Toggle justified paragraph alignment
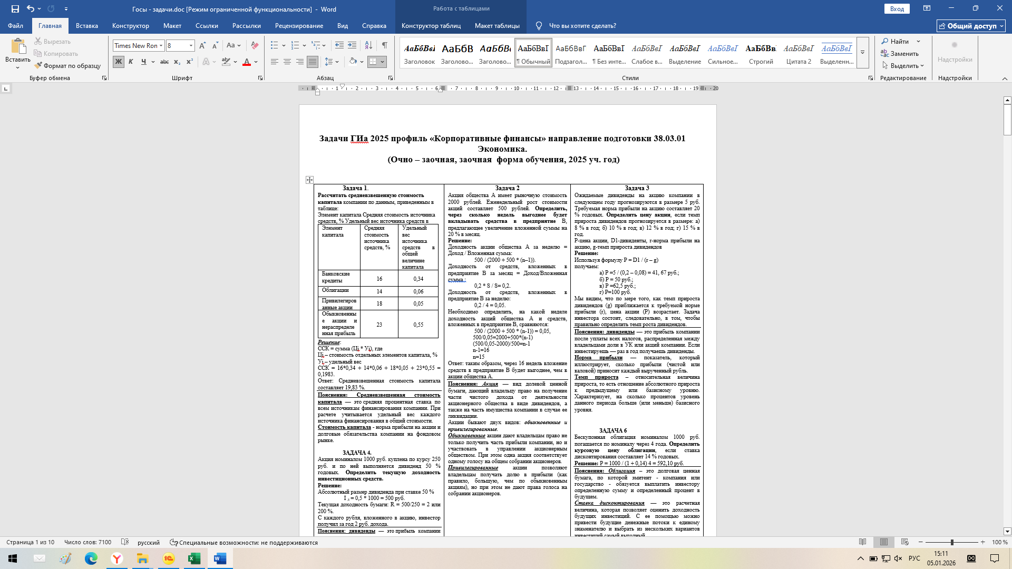 [x=313, y=62]
